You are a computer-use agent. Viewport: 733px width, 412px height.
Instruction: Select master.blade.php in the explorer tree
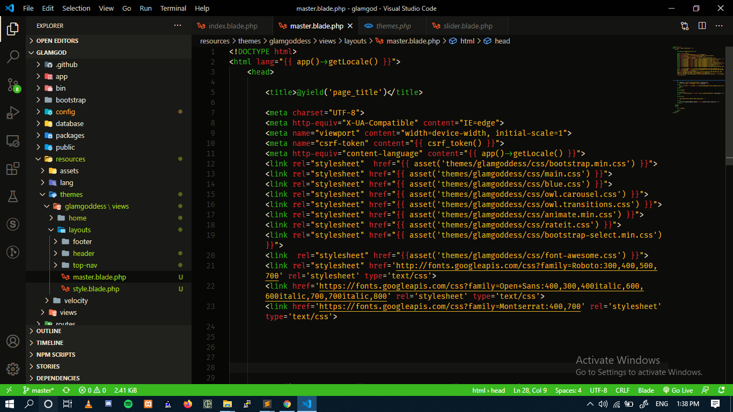pyautogui.click(x=108, y=277)
